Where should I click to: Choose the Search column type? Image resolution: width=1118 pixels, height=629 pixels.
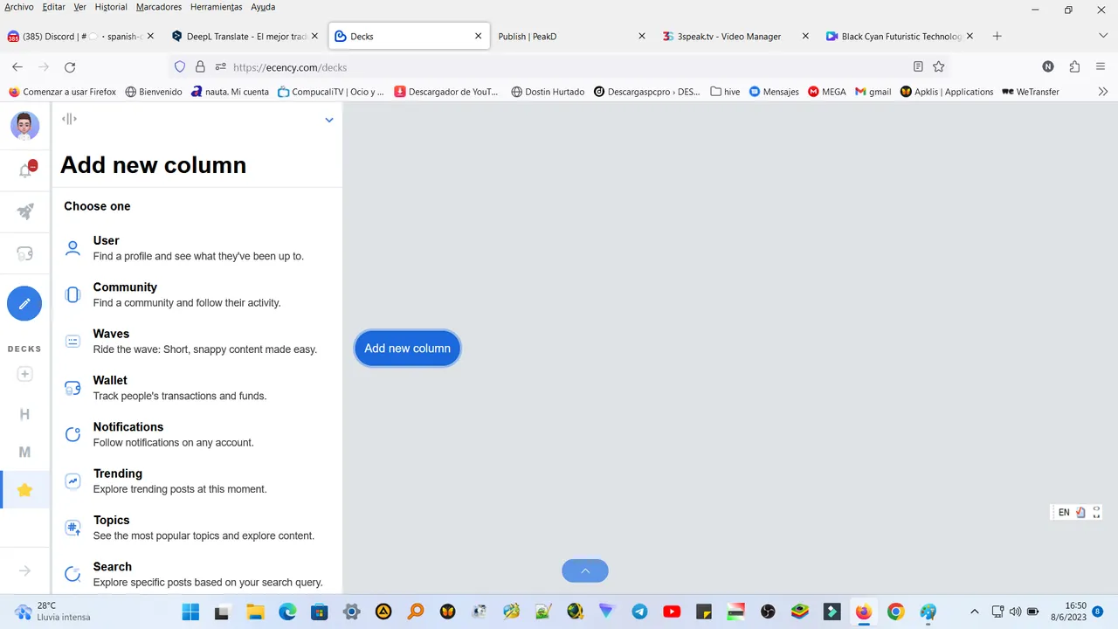click(197, 574)
